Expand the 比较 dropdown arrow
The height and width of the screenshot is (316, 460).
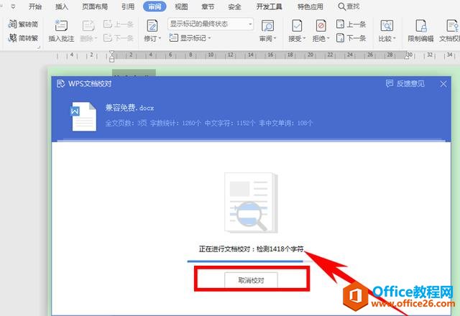tap(395, 38)
